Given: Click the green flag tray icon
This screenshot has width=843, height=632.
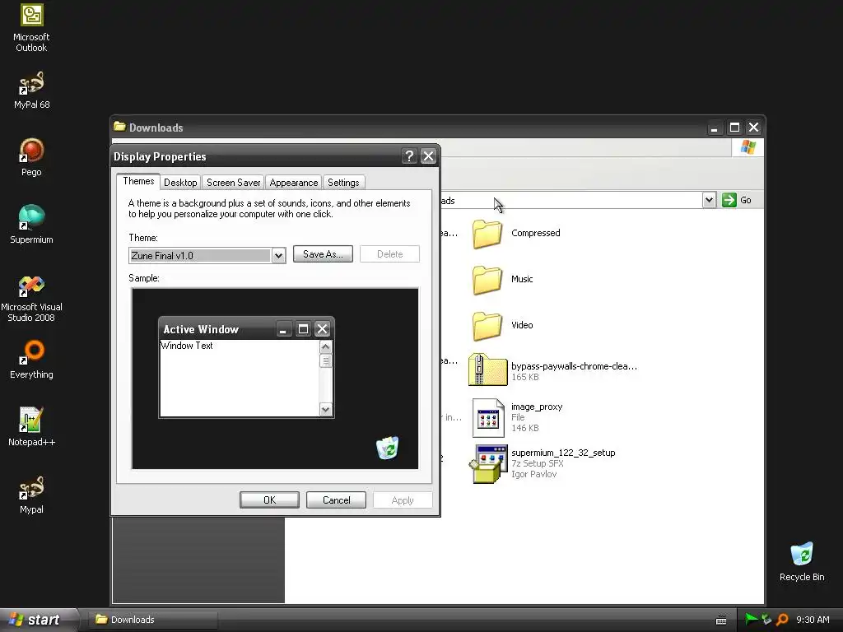Looking at the screenshot, I should [751, 620].
